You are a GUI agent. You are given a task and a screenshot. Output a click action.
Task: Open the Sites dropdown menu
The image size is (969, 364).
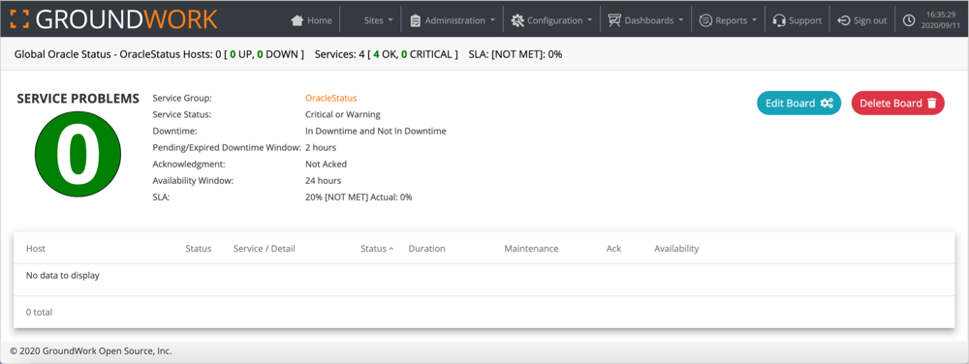click(x=378, y=20)
